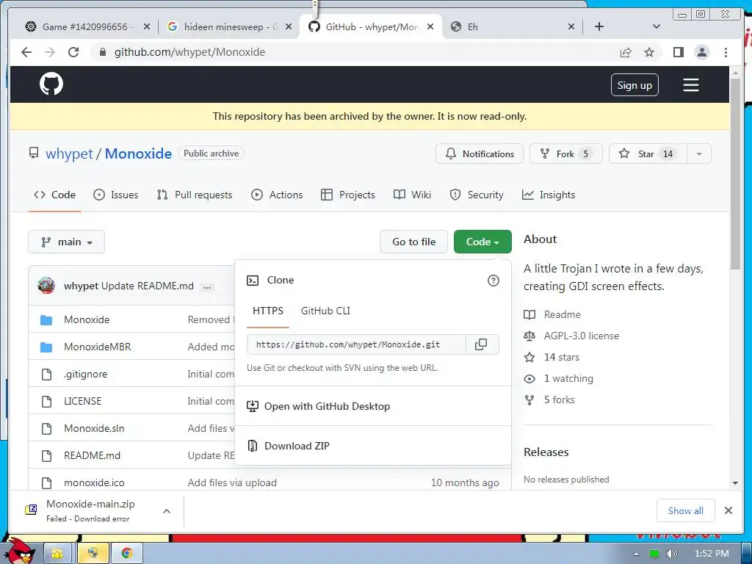Click the browser address bar
Viewport: 752px width, 564px height.
point(355,52)
